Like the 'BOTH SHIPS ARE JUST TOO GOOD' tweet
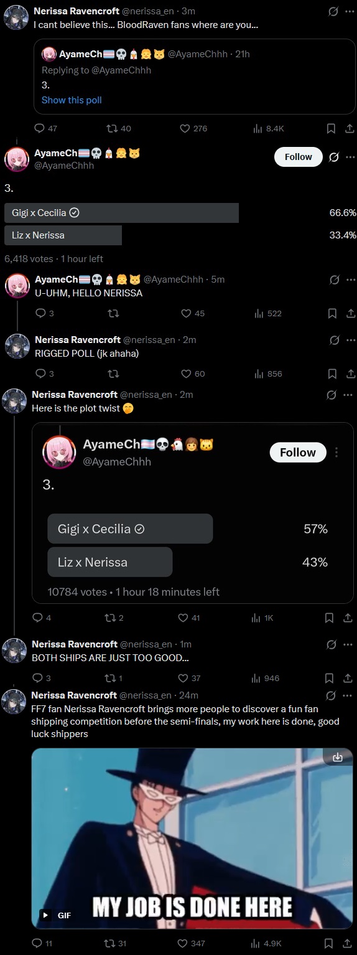357x955 pixels. click(x=190, y=678)
